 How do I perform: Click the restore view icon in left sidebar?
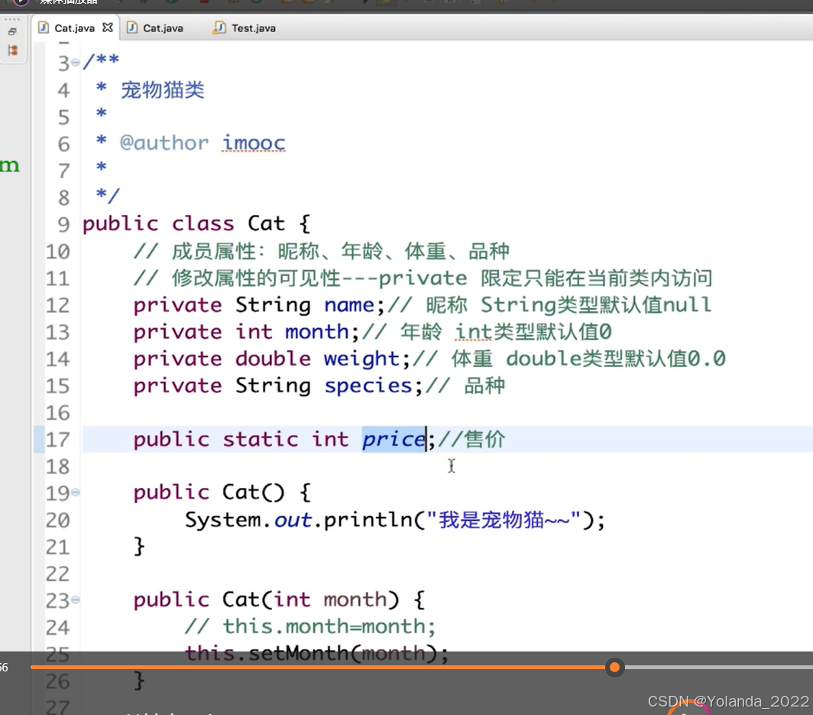point(12,31)
